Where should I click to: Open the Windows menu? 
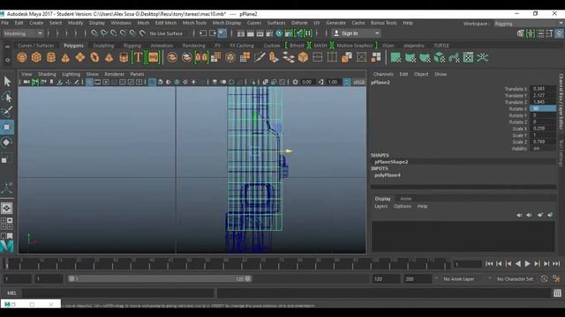(x=121, y=23)
